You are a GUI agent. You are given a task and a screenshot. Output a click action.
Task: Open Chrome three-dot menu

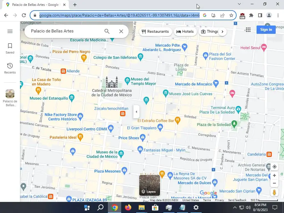tap(278, 16)
